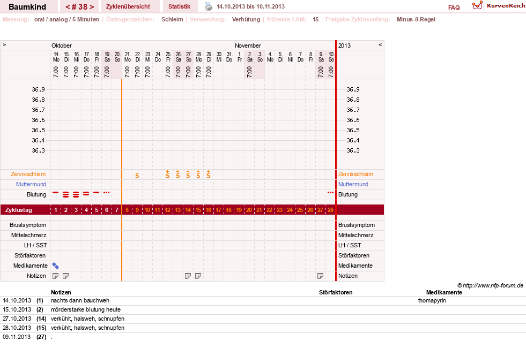Click the printer icon
The width and height of the screenshot is (526, 356).
coord(209,6)
